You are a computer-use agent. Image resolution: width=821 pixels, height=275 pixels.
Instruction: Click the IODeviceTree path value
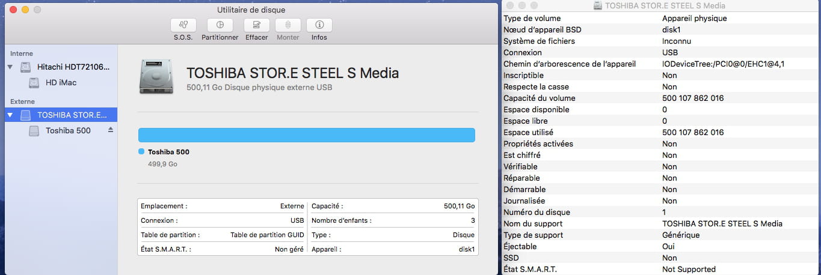click(x=723, y=64)
